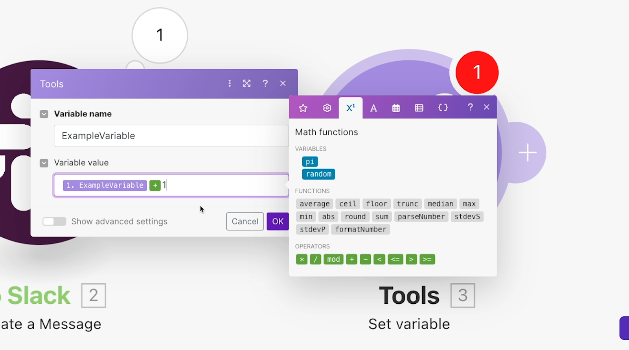Switch to the Text functions tab
This screenshot has height=350, width=629.
click(x=373, y=108)
